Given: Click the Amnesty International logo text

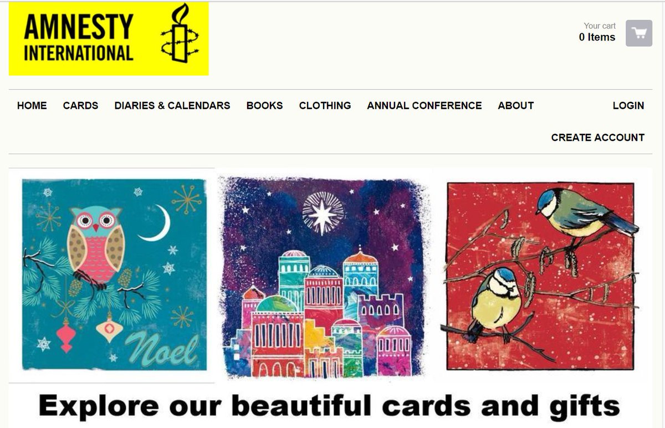Looking at the screenshot, I should (79, 38).
